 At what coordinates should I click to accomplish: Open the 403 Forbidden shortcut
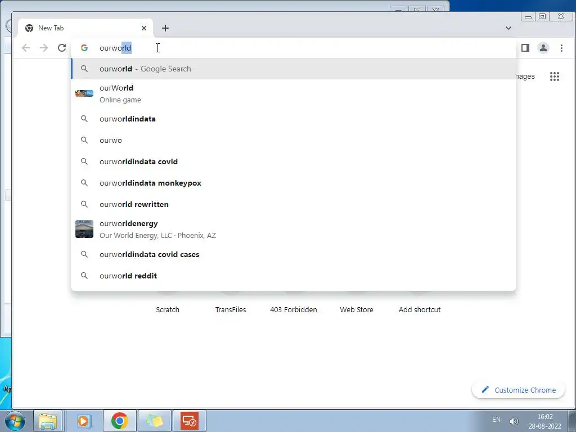294,310
